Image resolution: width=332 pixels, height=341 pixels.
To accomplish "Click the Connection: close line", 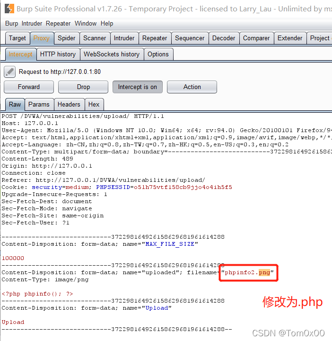I will [34, 173].
